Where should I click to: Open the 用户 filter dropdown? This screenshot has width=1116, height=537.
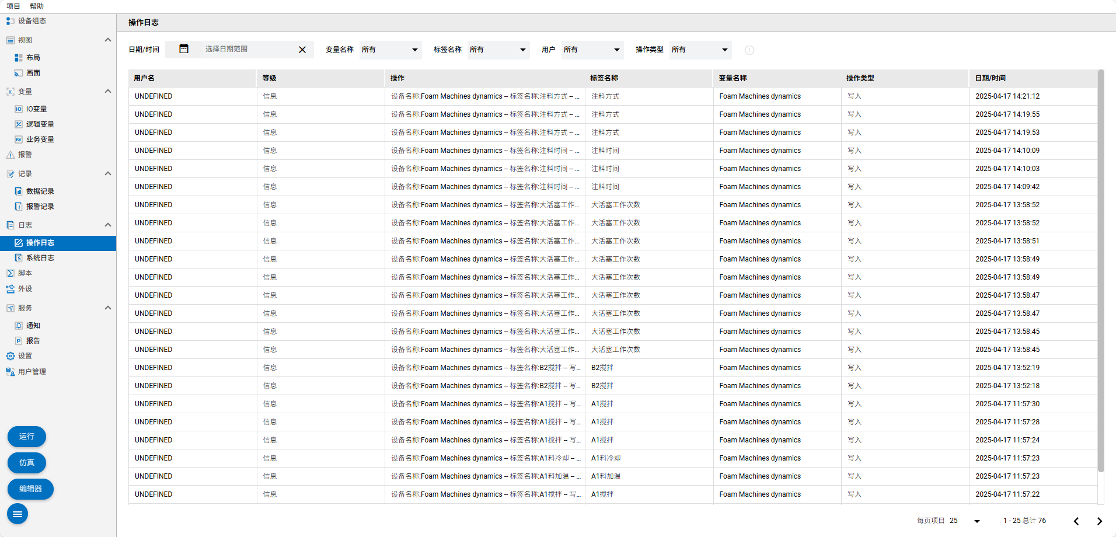(x=592, y=50)
